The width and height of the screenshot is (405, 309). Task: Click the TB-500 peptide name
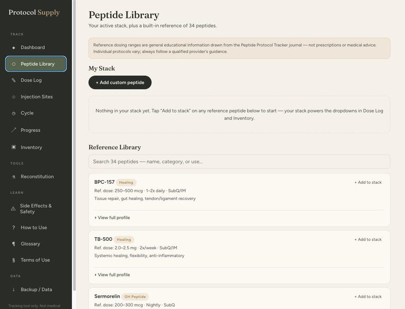point(104,239)
